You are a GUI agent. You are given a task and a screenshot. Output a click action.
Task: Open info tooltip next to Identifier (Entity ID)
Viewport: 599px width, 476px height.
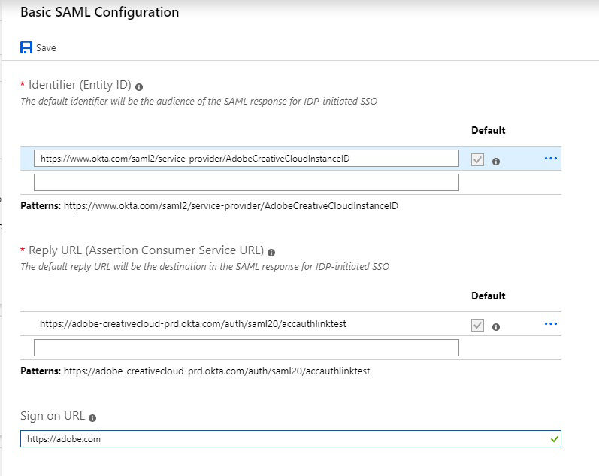(x=139, y=87)
